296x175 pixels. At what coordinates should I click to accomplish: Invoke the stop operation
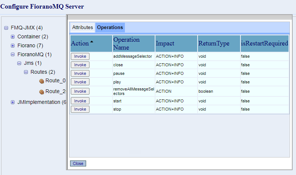[80, 109]
